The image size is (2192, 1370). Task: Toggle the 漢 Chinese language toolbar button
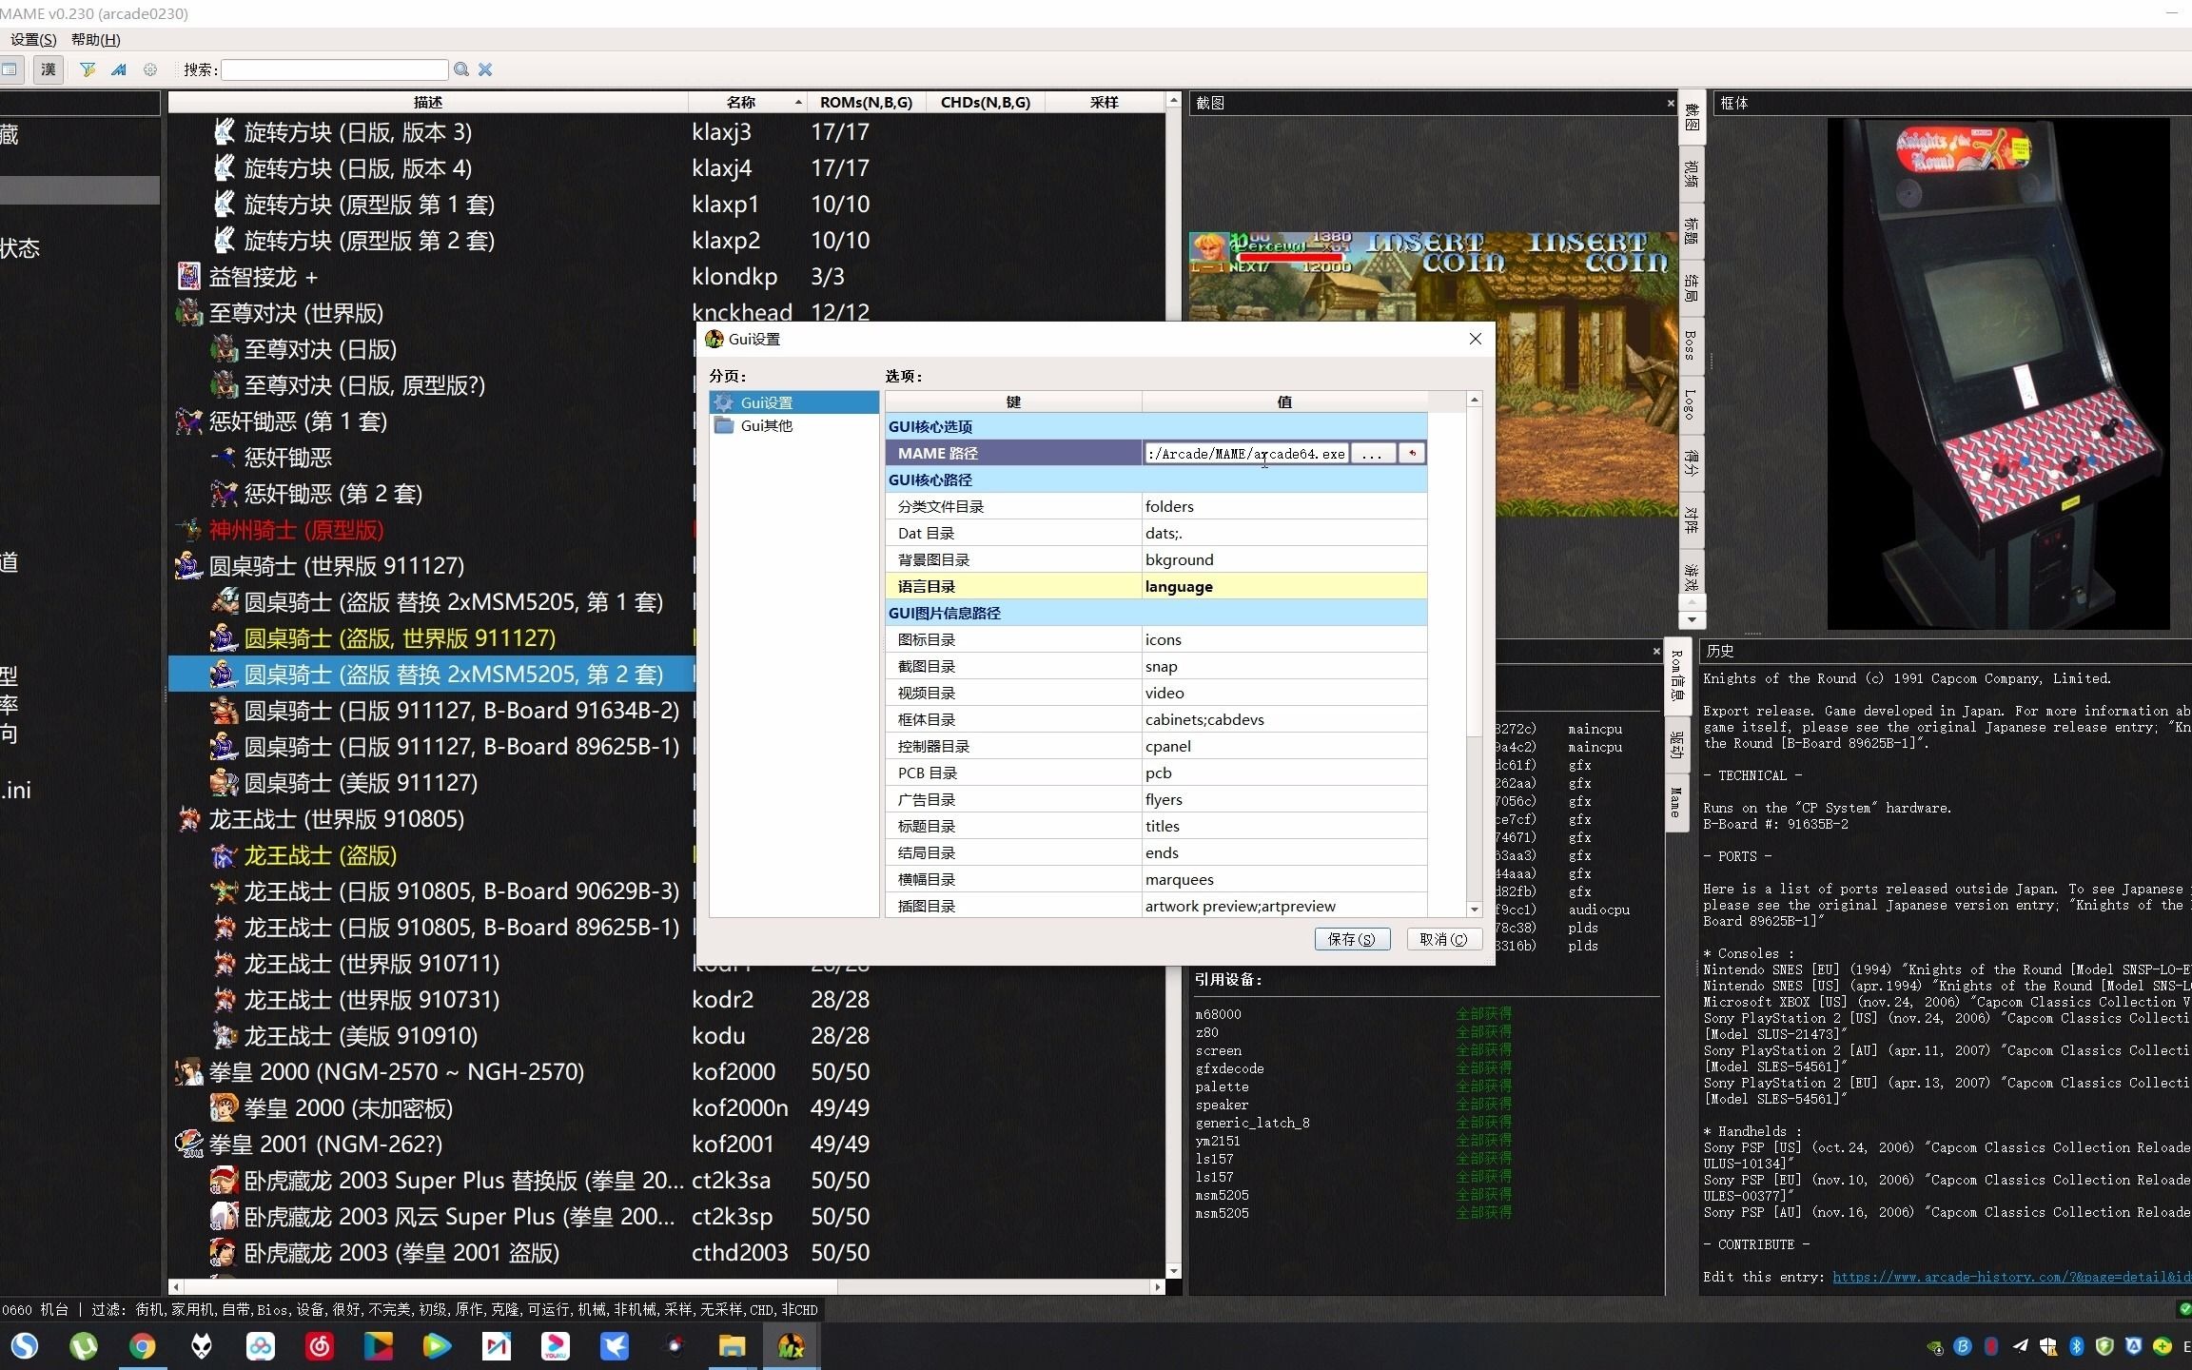[49, 69]
